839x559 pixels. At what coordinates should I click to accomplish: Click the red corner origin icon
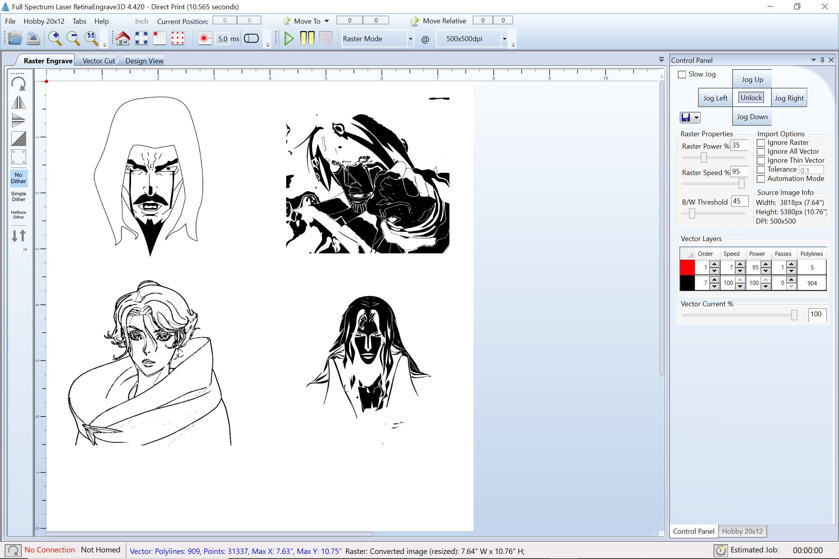point(160,38)
